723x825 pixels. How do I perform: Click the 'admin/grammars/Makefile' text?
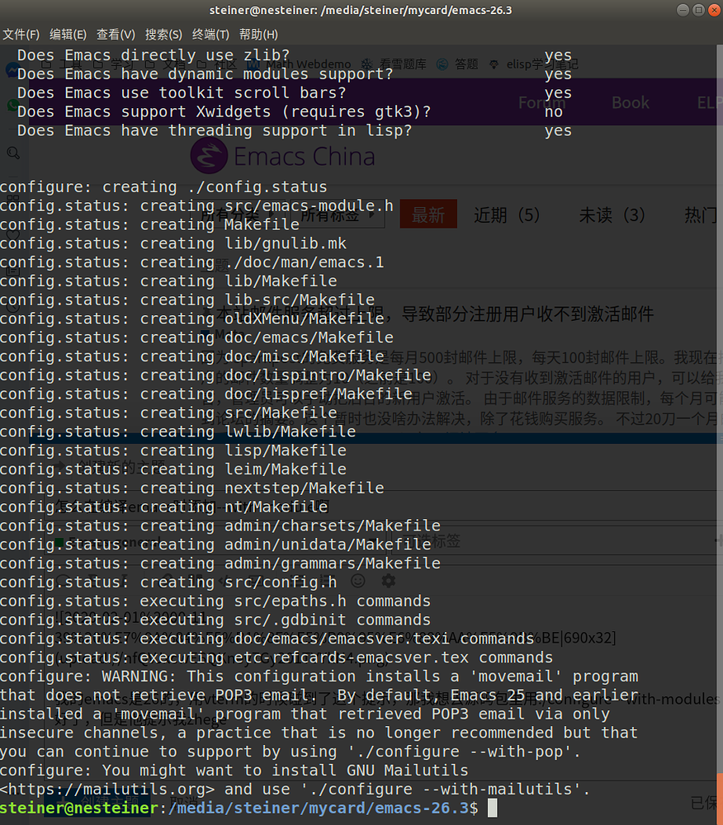333,564
